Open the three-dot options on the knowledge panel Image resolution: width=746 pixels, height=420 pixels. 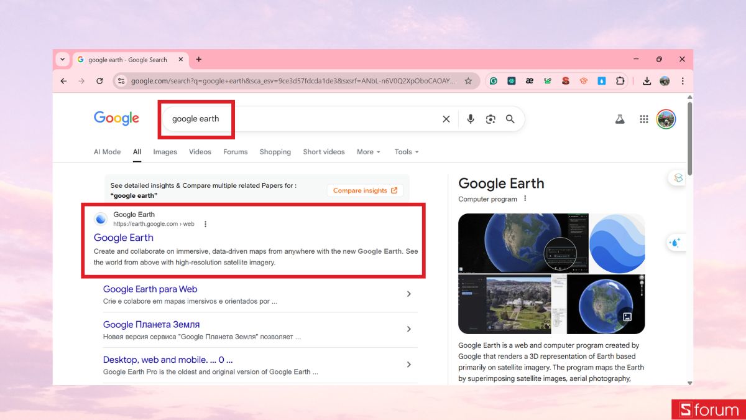[525, 198]
